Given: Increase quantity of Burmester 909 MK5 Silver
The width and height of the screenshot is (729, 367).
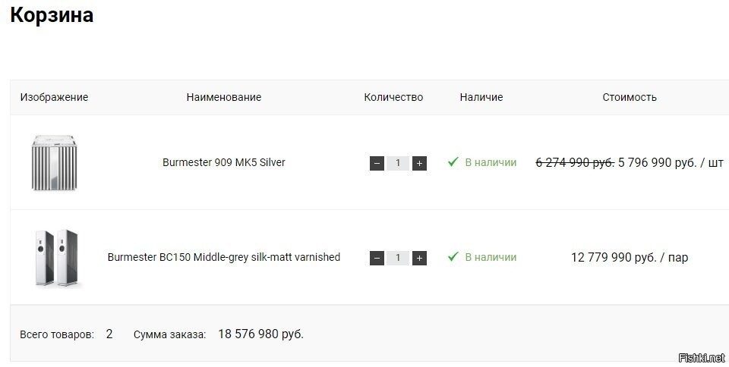Looking at the screenshot, I should (419, 163).
